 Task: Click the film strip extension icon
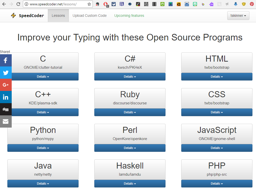click(154, 4)
